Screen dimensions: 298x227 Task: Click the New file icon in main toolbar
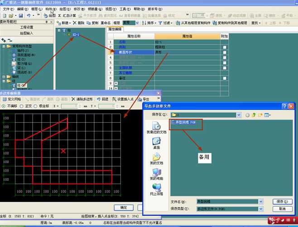[5, 15]
